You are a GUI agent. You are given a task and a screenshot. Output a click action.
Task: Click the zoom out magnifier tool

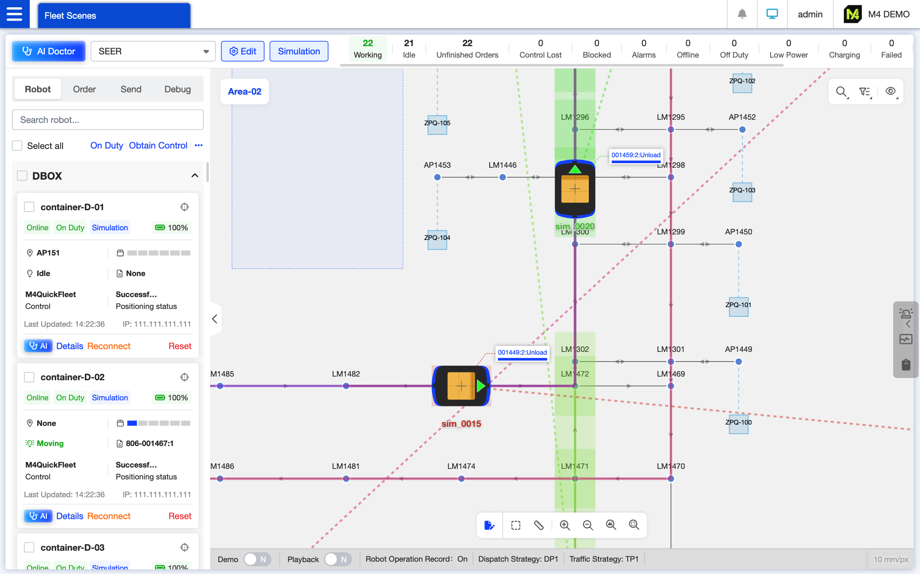588,525
